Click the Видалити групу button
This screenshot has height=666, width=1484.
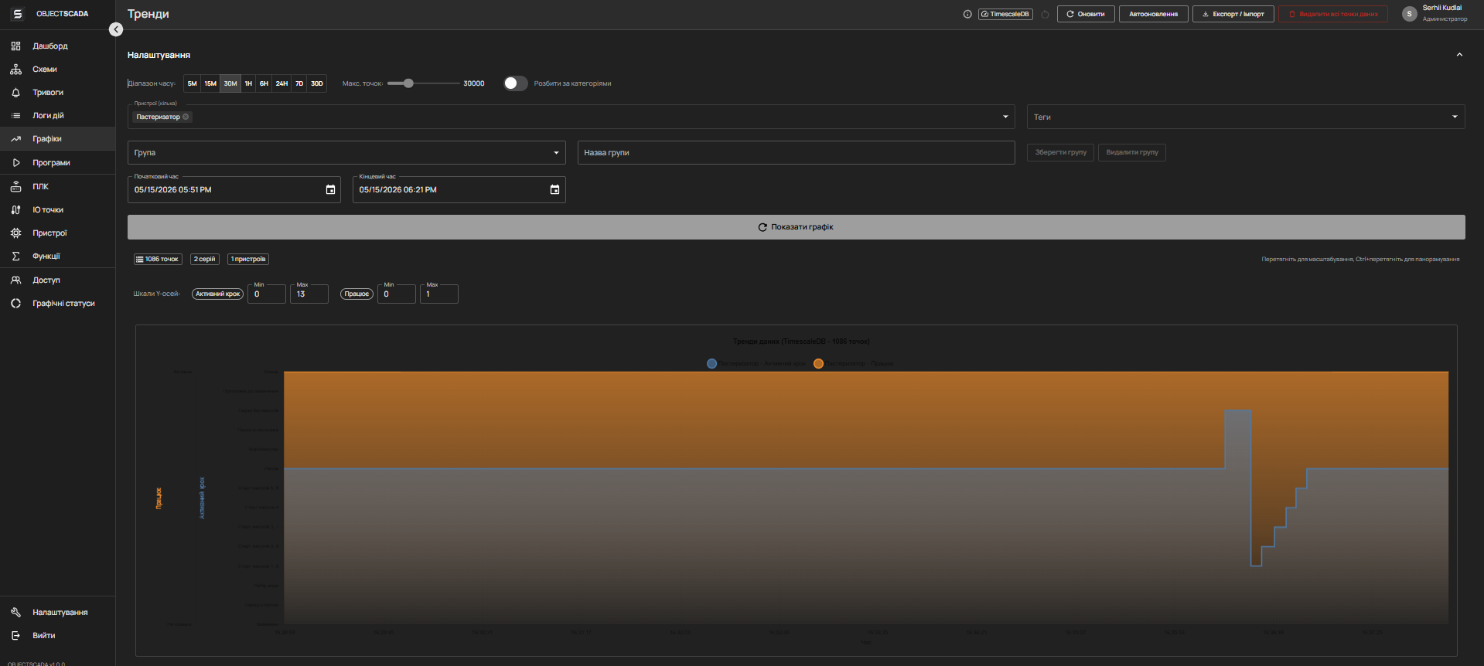tap(1131, 152)
